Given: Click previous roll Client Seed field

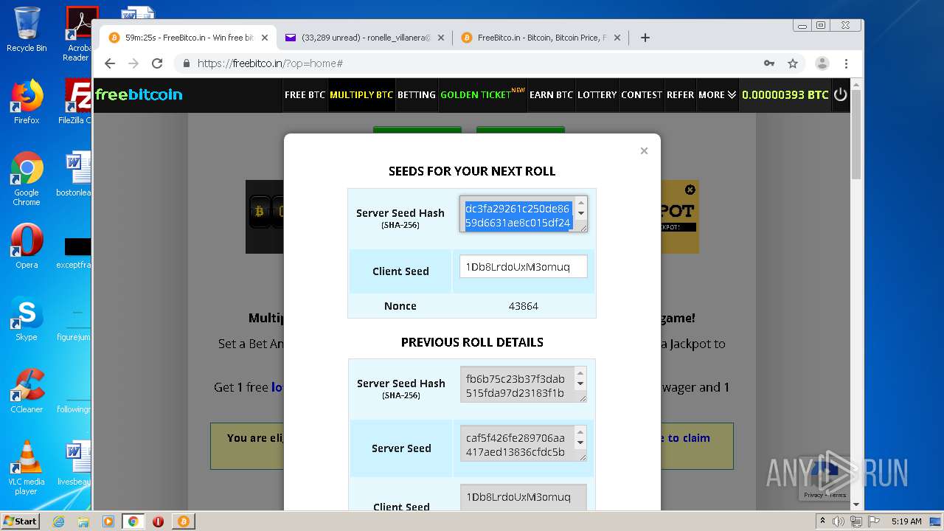Looking at the screenshot, I should coord(523,496).
